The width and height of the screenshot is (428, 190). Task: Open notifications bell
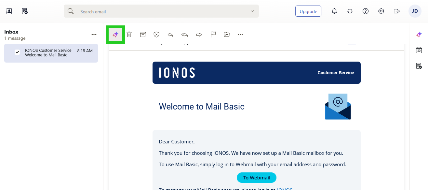tap(334, 11)
